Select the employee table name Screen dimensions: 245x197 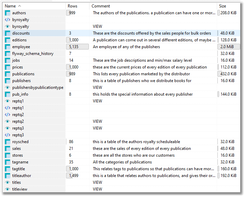(x=21, y=47)
